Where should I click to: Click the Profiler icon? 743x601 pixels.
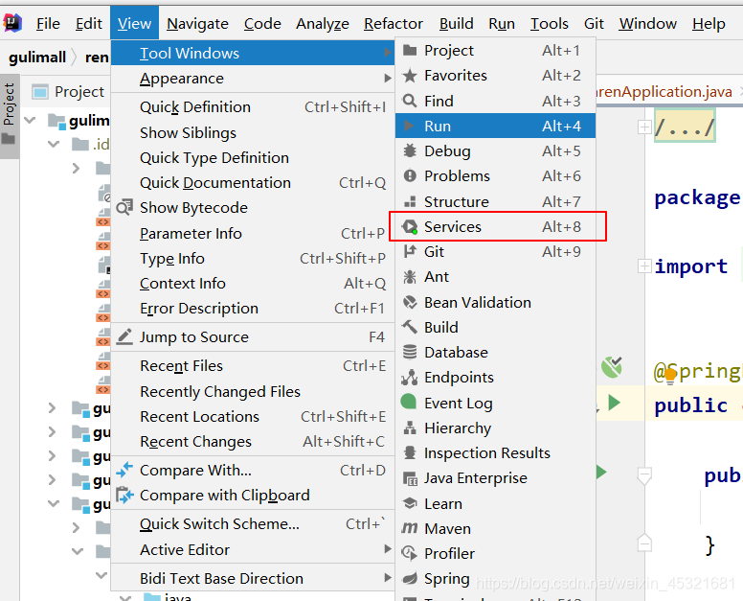410,553
